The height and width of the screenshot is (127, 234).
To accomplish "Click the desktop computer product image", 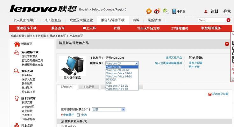I will (x=72, y=66).
